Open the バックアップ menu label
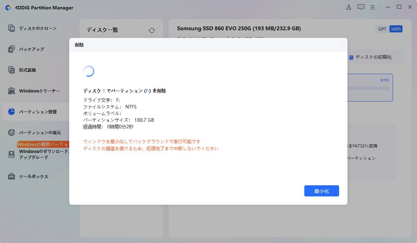 [31, 49]
